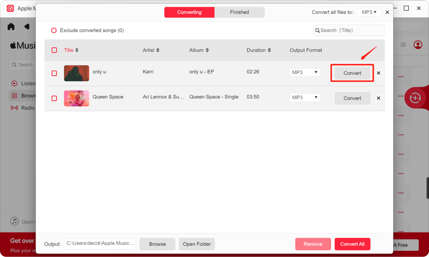Click the music note icon near Open in

click(x=14, y=221)
